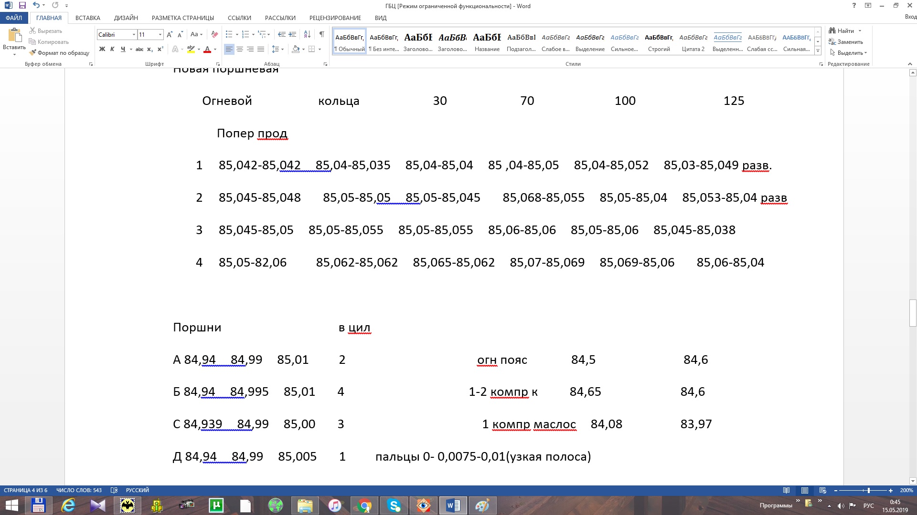The width and height of the screenshot is (917, 515).
Task: Switch to the РЕЦЕНЗИРОВАНИЕ tab
Action: point(335,18)
